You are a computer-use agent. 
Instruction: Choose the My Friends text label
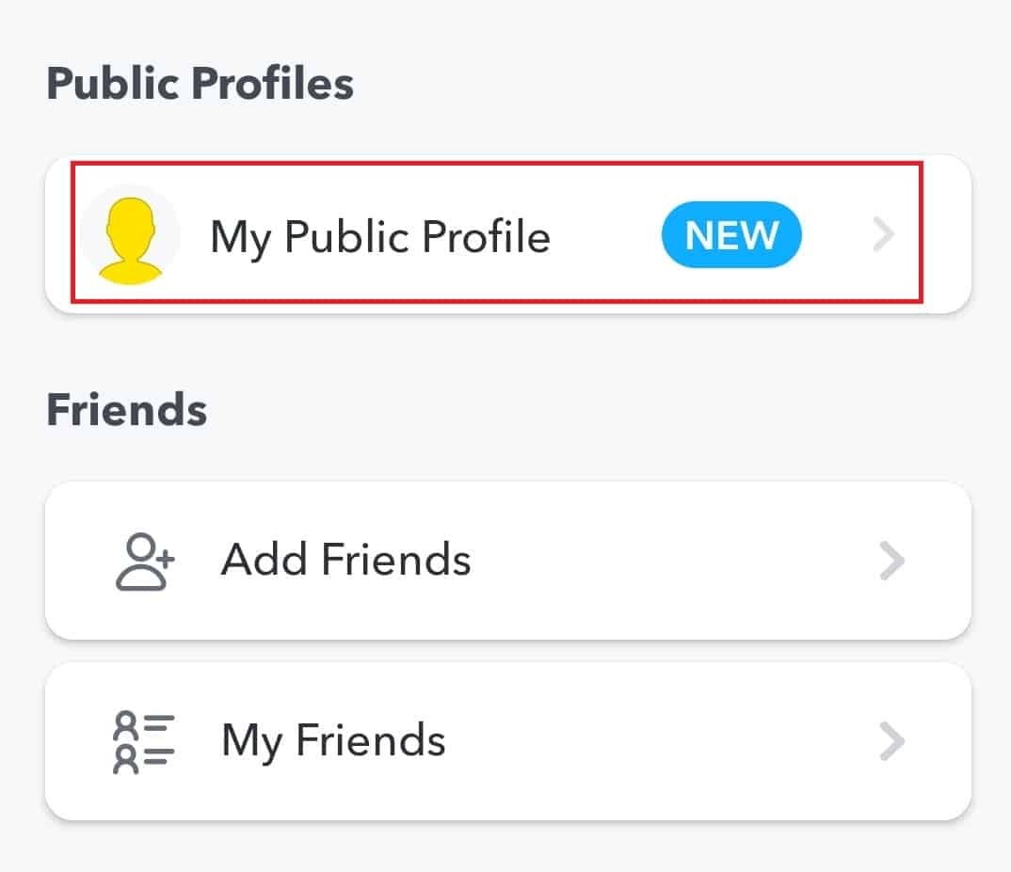pos(333,740)
